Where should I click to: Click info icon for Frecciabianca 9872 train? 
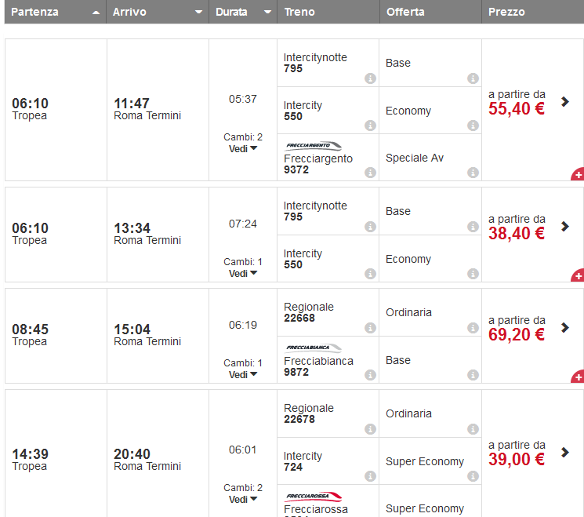(371, 376)
